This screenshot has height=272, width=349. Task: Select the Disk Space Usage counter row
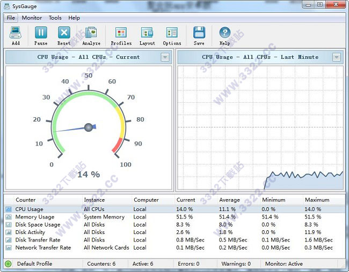click(x=174, y=224)
